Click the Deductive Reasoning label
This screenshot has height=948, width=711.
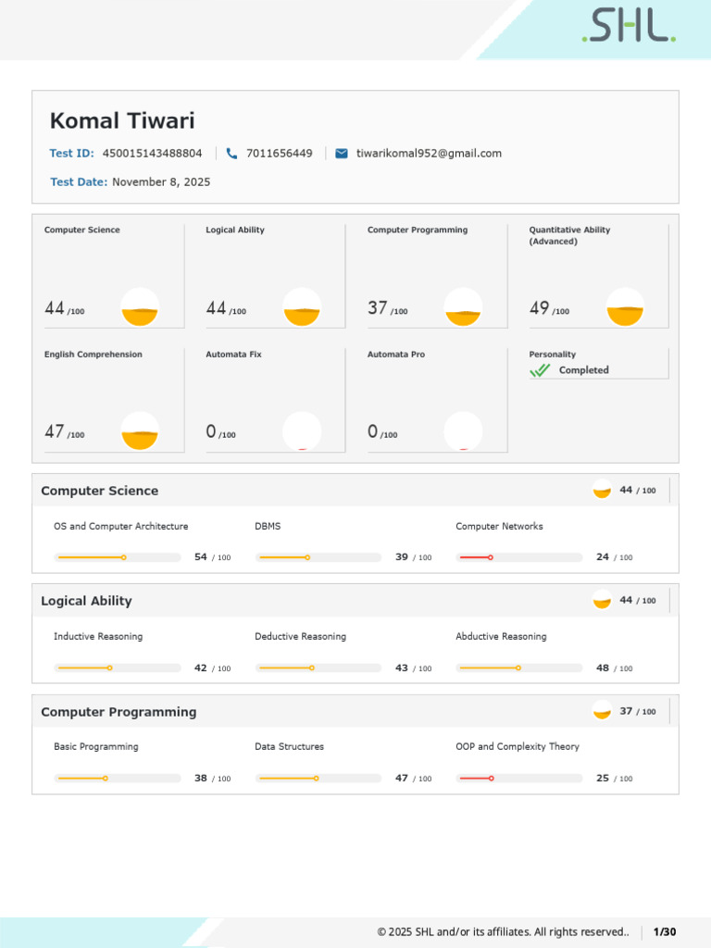301,636
